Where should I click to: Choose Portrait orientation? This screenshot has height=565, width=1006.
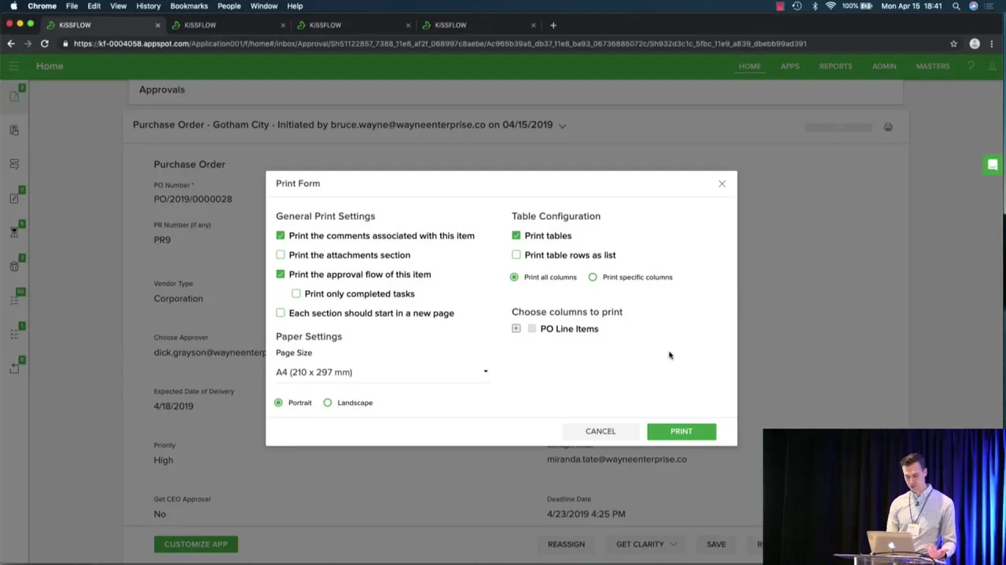(x=278, y=403)
